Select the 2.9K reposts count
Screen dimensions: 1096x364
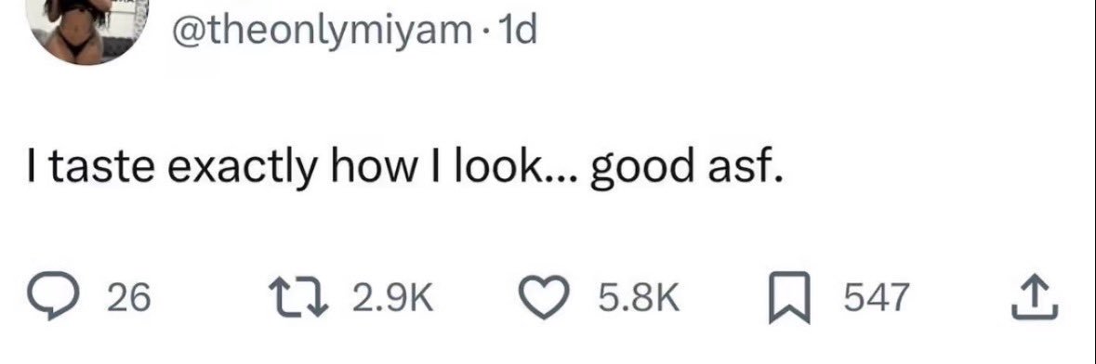tap(393, 298)
